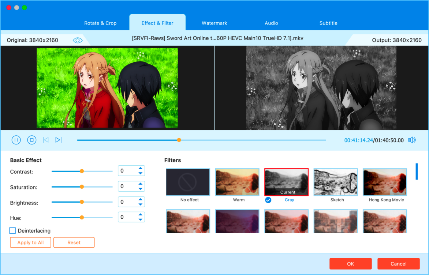Click the video progress bar marker
The width and height of the screenshot is (429, 275).
coord(179,140)
